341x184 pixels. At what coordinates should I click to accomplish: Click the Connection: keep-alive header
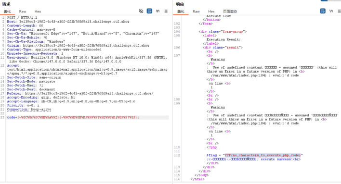29,110
